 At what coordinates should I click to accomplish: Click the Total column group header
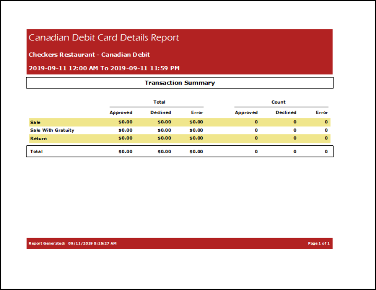[159, 102]
